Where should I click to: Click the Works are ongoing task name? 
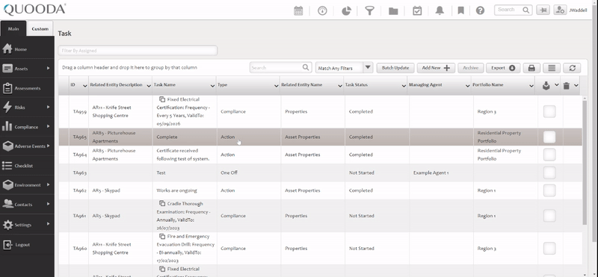point(176,190)
